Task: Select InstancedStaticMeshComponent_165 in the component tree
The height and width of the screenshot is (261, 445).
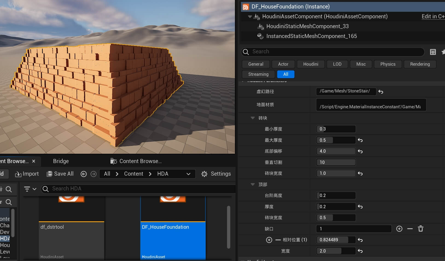Action: (x=312, y=36)
